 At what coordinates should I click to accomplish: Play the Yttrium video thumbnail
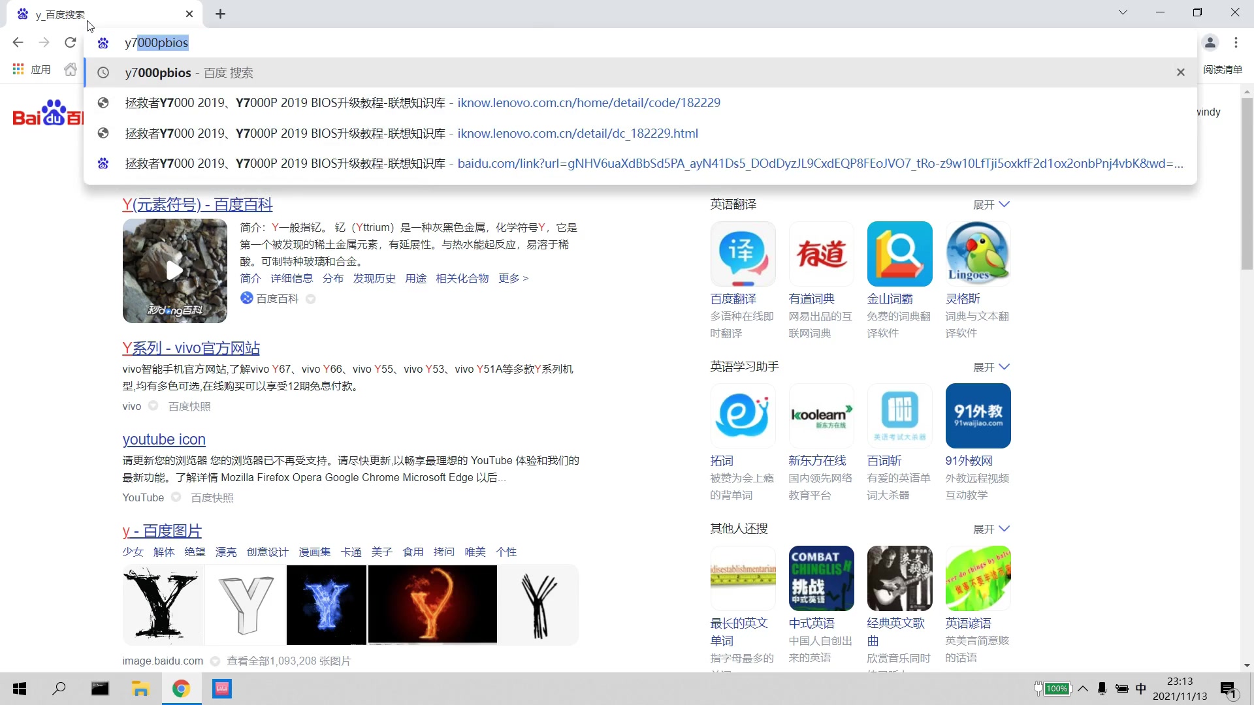pos(174,271)
